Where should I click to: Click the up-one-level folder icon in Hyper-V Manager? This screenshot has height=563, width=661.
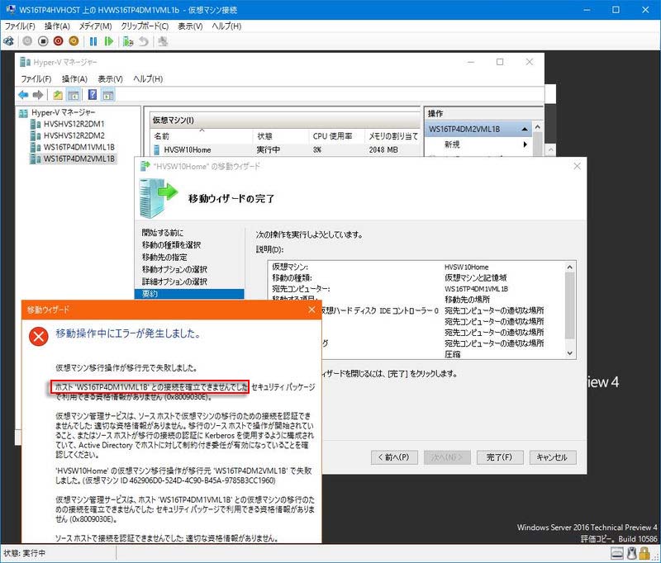(x=58, y=95)
